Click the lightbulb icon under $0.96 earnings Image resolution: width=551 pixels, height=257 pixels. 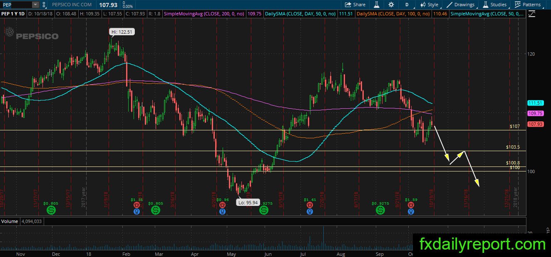[223, 211]
